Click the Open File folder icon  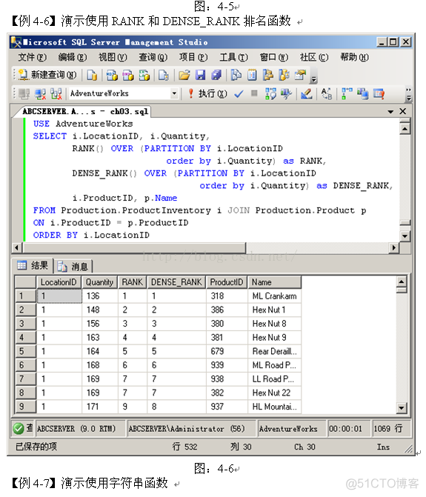[x=184, y=75]
